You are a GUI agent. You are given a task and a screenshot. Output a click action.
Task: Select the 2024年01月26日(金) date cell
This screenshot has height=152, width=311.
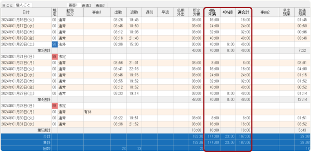[26, 88]
